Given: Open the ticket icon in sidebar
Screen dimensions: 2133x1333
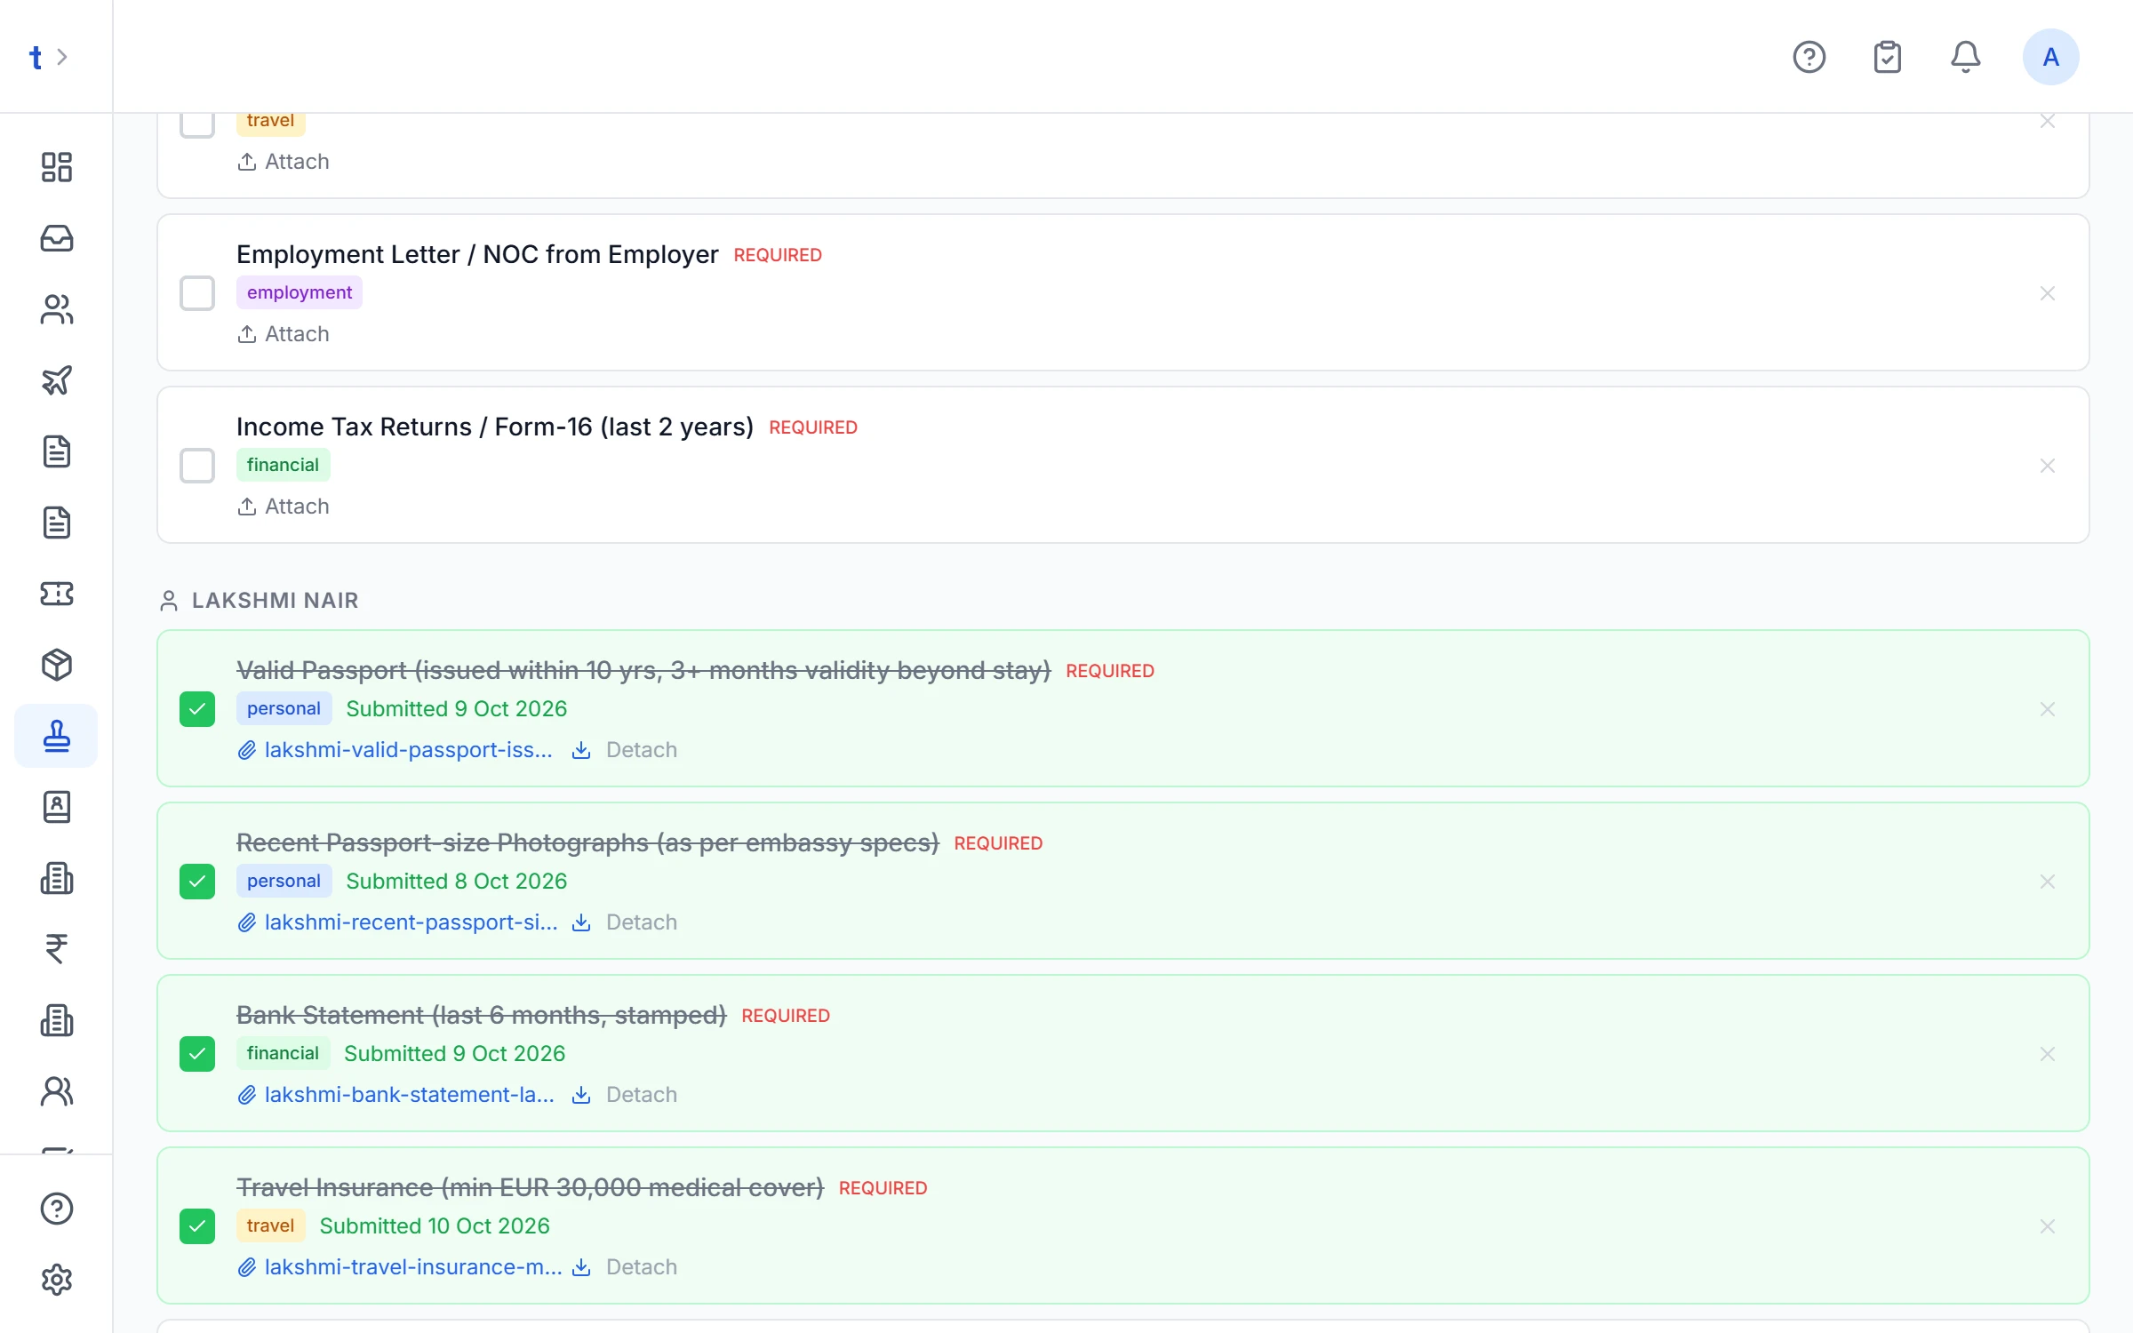Looking at the screenshot, I should tap(57, 594).
